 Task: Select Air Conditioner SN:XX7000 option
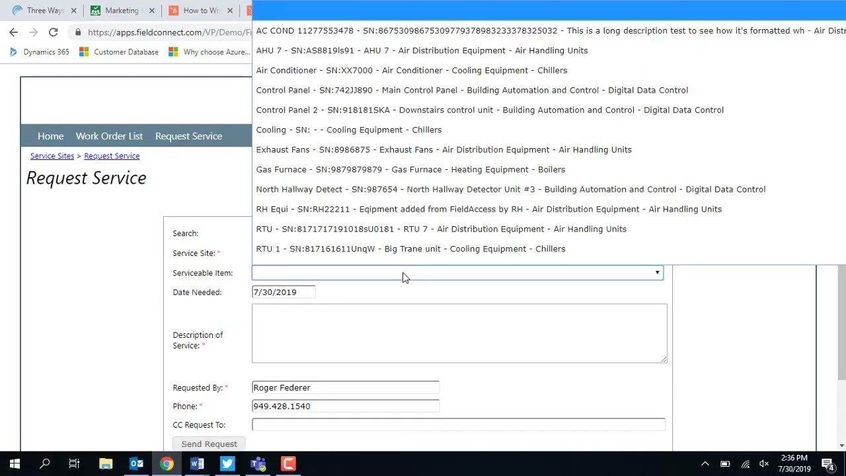(x=549, y=70)
